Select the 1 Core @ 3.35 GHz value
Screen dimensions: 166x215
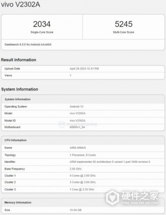click(82, 190)
